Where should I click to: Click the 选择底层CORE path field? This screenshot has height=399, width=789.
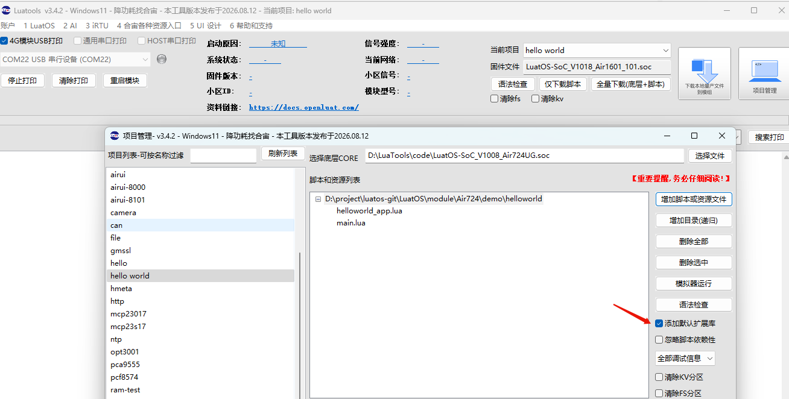pos(524,156)
